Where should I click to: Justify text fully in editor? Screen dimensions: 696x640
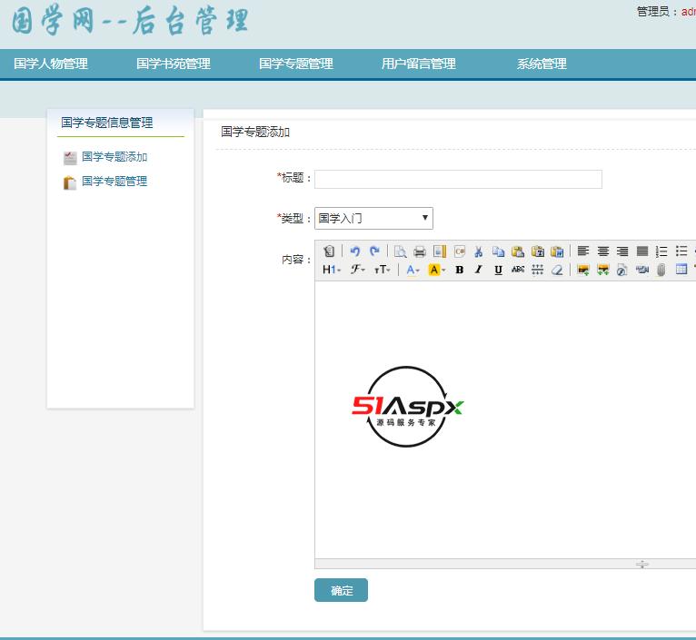(x=641, y=251)
